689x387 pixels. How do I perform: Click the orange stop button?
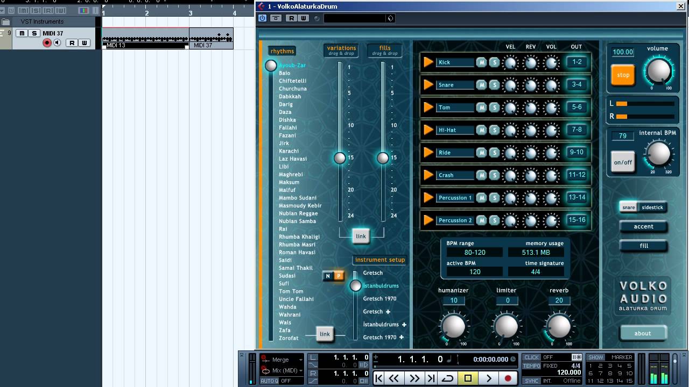(623, 75)
